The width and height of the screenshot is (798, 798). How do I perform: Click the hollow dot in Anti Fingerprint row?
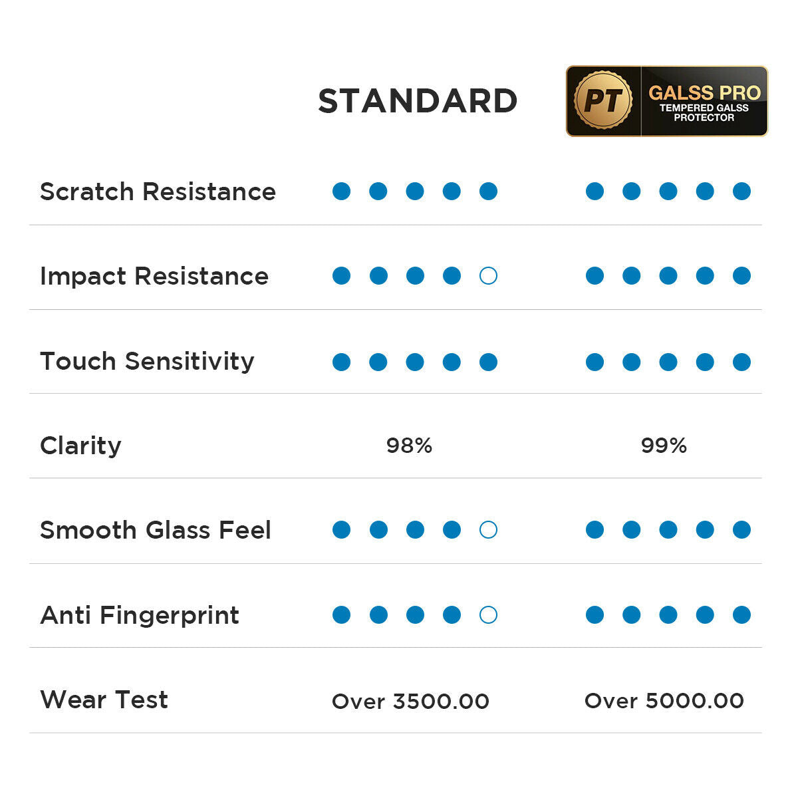(x=488, y=615)
